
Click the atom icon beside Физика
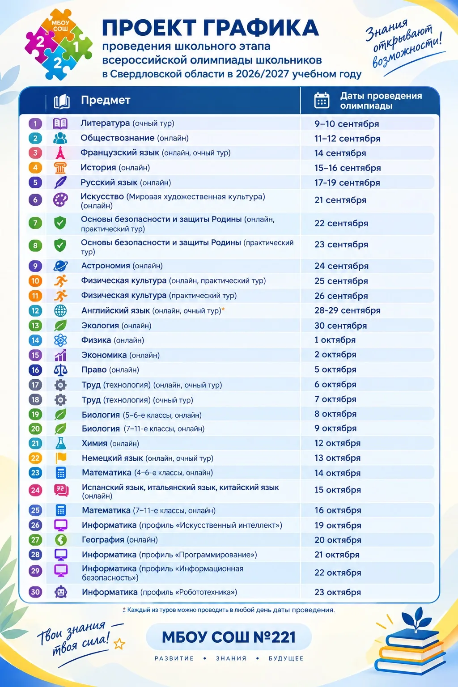click(60, 340)
